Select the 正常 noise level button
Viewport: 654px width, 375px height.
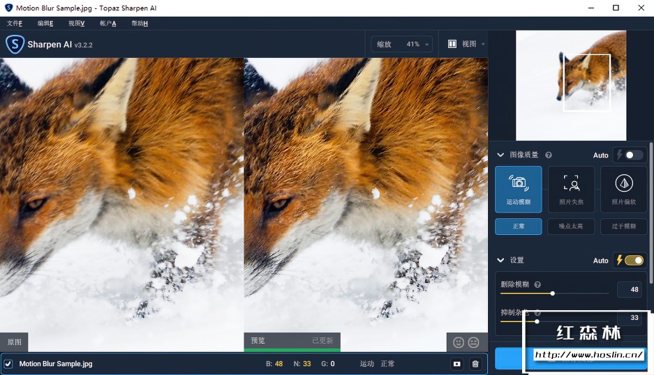[x=519, y=227]
